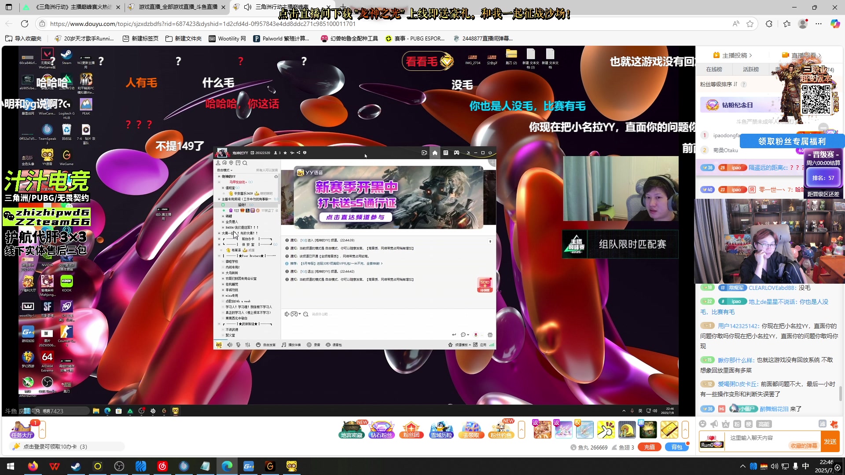Open Firefox from the taskbar

[x=33, y=466]
